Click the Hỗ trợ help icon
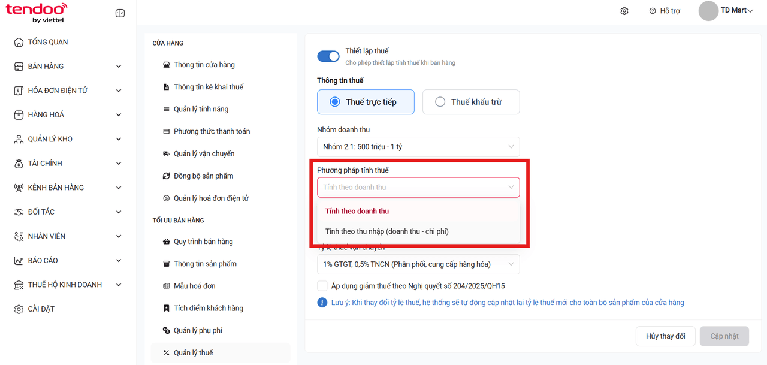767x365 pixels. [x=653, y=11]
